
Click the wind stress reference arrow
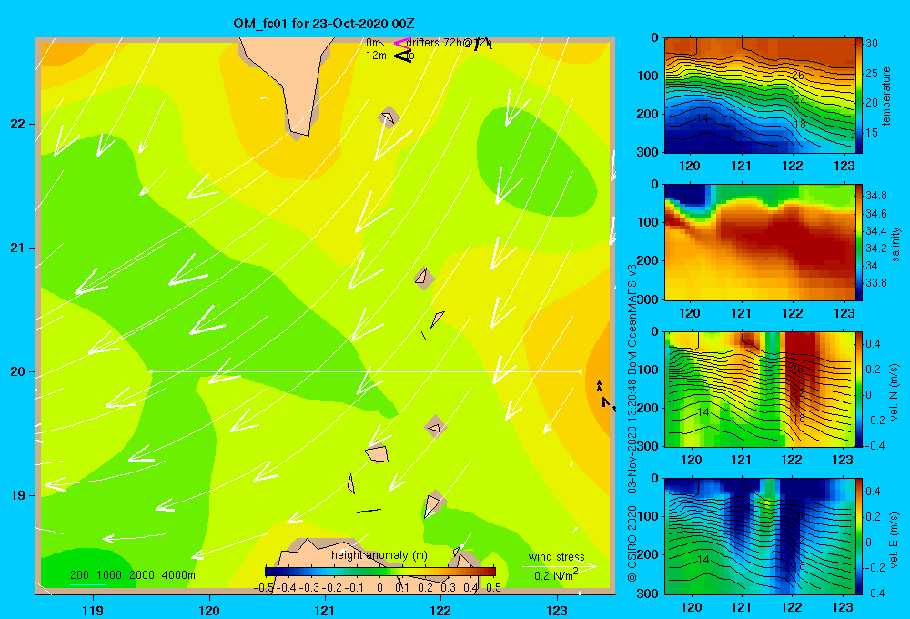(x=560, y=565)
